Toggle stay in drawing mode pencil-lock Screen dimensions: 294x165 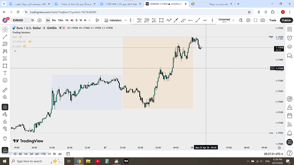pos(5,114)
